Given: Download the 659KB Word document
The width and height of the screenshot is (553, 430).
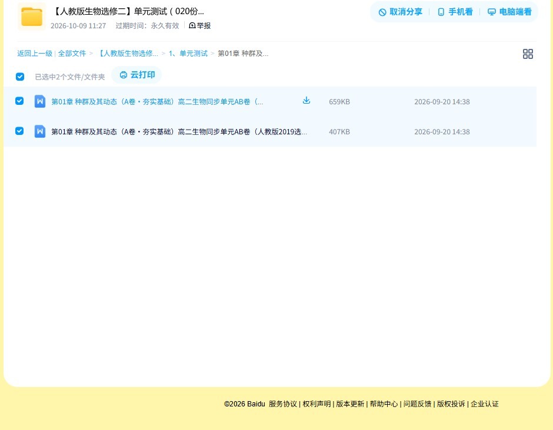Looking at the screenshot, I should tap(307, 101).
